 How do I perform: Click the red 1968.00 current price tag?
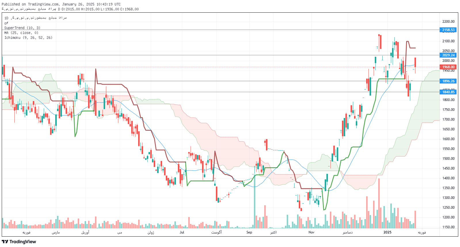(x=448, y=67)
